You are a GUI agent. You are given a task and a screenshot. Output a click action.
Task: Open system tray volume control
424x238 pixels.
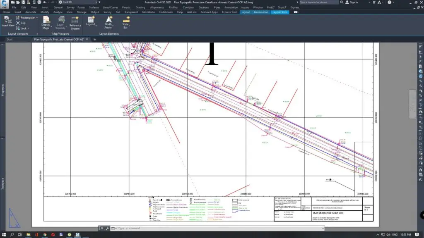(388, 235)
